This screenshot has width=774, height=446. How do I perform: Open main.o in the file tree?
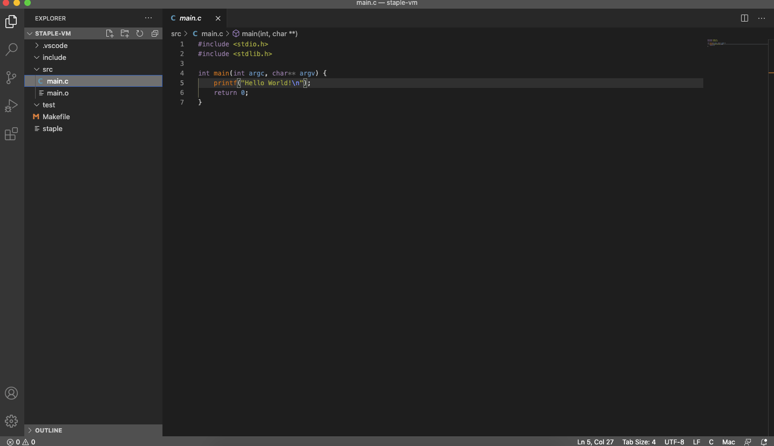[x=93, y=93]
